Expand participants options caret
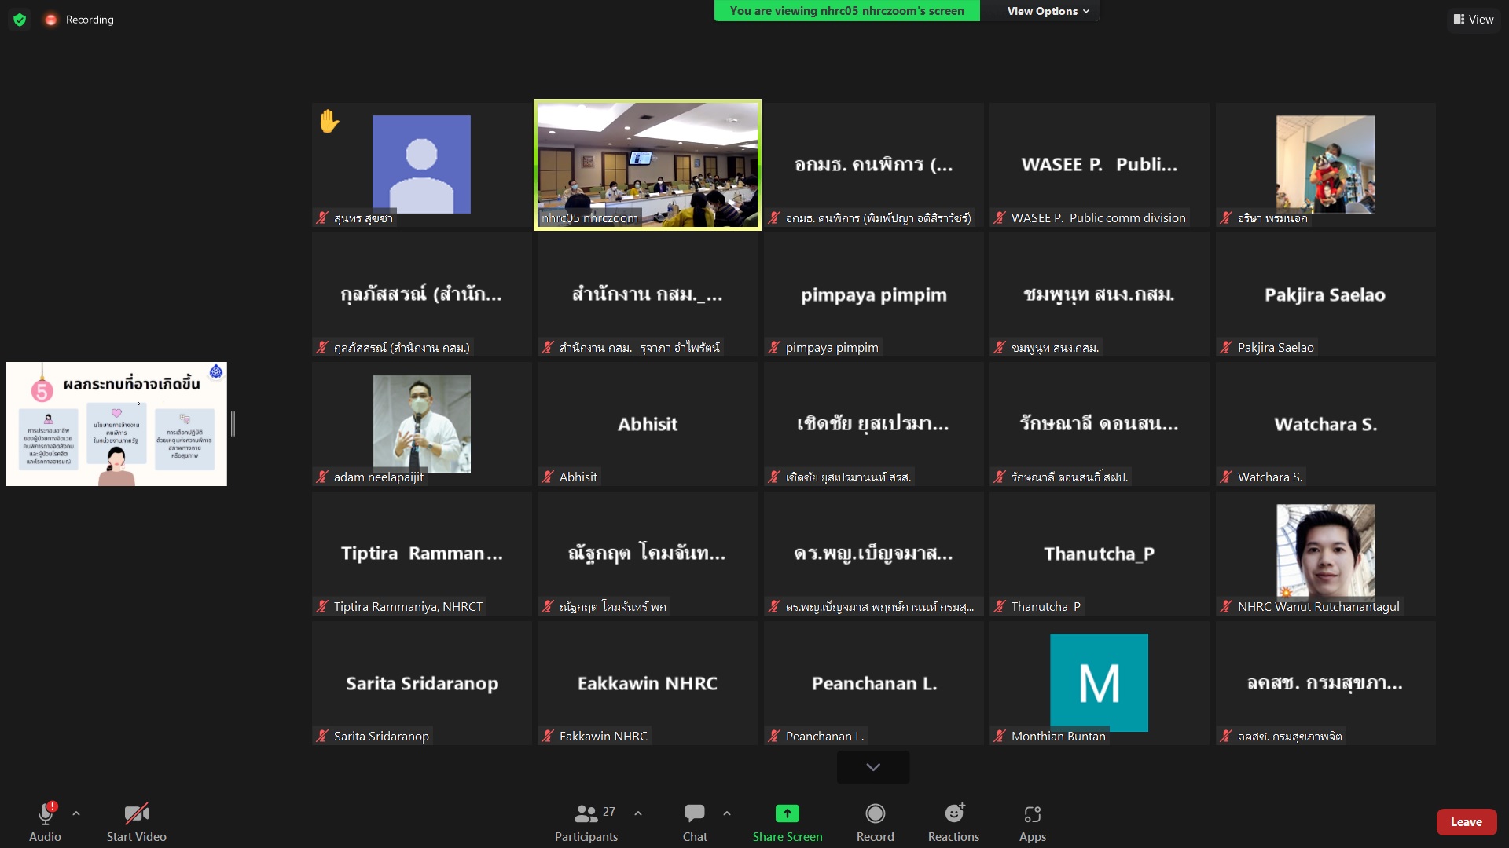The image size is (1509, 848). 638,813
